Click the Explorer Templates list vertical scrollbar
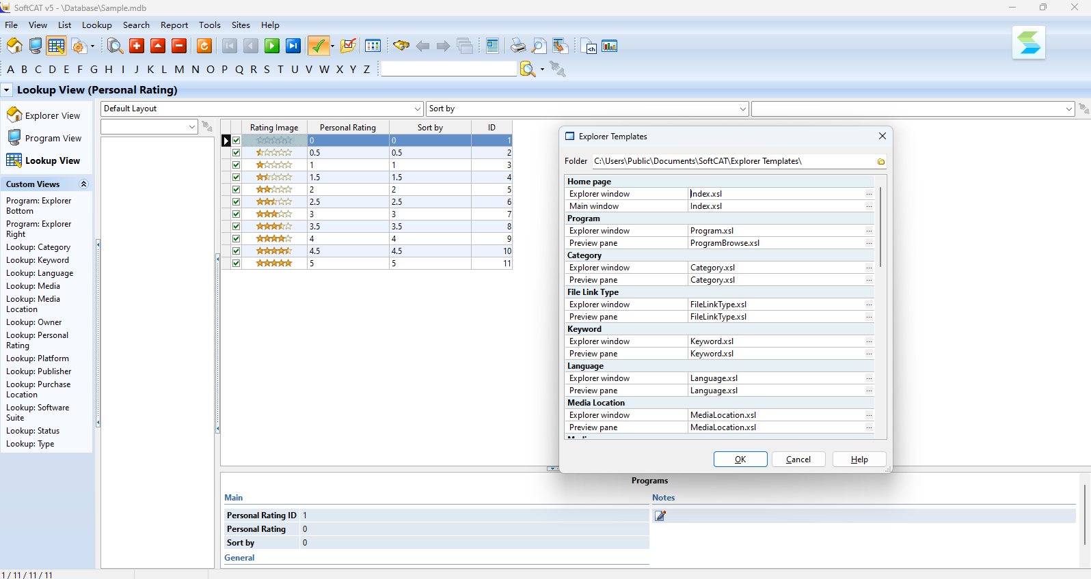 880,226
